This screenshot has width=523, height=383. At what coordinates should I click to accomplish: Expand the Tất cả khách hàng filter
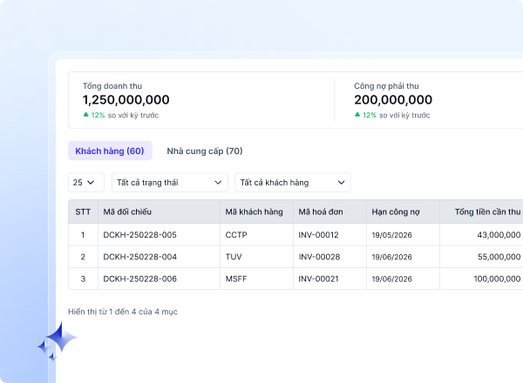point(293,182)
